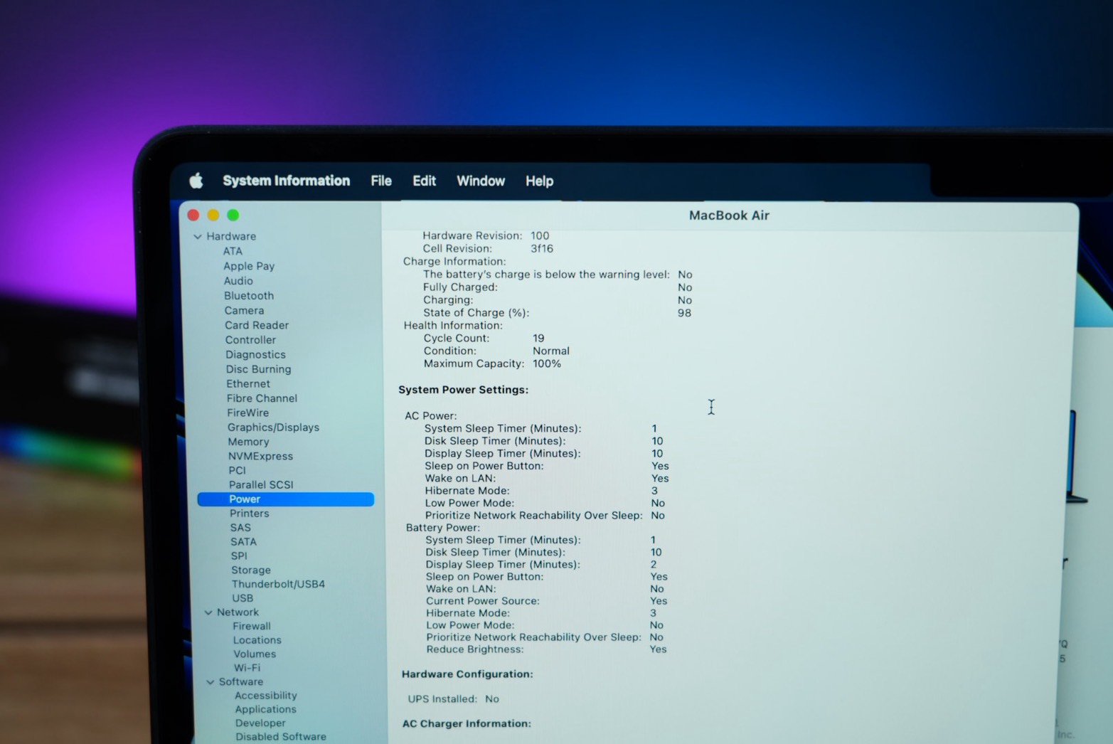Select Graphics/Displays in the sidebar

coord(273,427)
